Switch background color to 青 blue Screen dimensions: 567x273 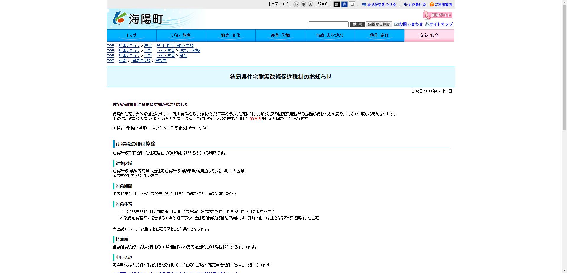click(344, 4)
